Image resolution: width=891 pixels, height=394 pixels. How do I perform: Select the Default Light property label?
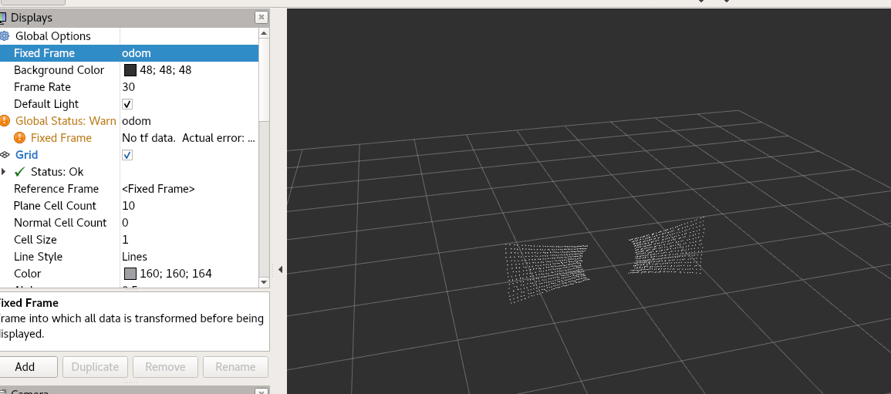click(46, 104)
